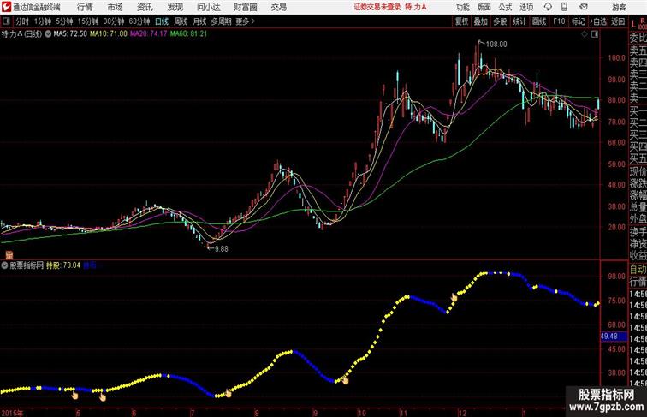Open the 问小达 menu
Screen dimensions: 647x417
[x=208, y=7]
